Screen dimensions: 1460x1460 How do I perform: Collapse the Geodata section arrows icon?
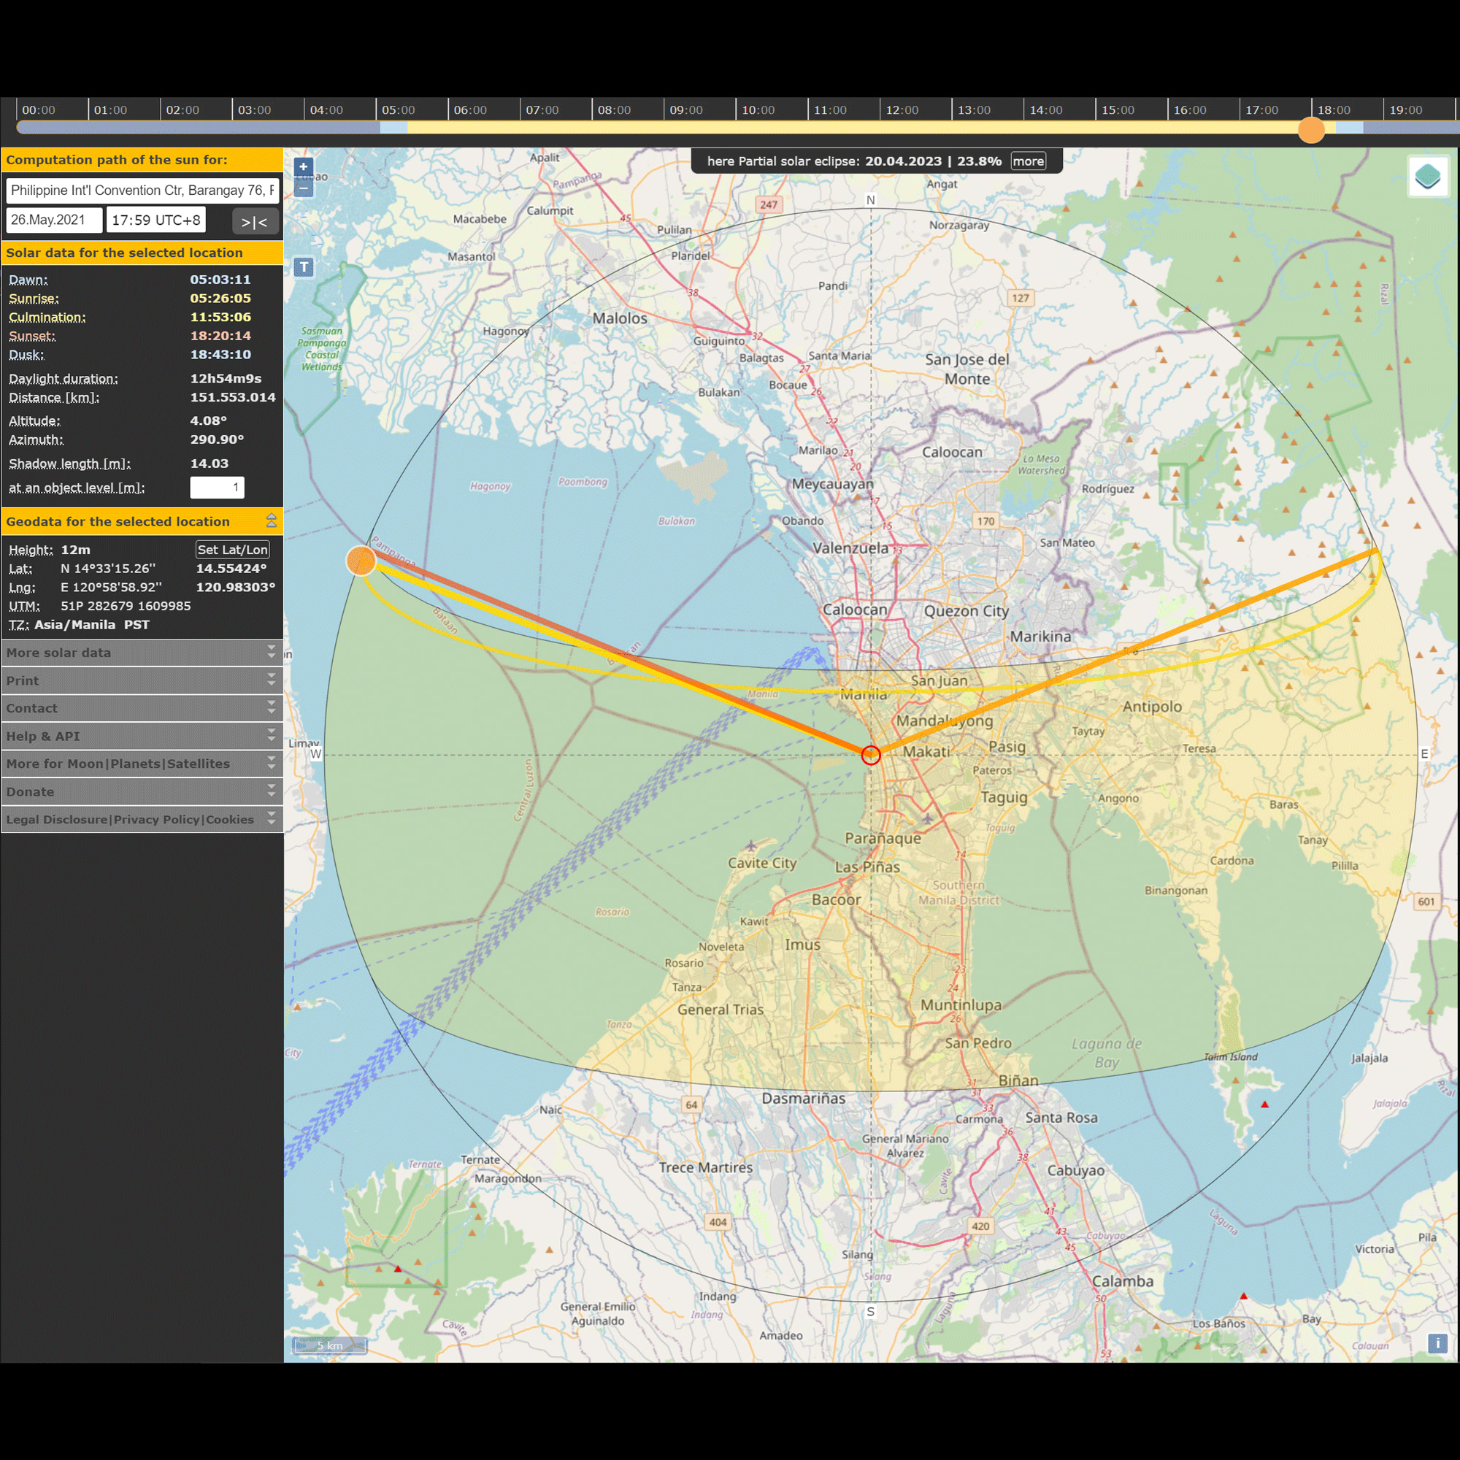pos(272,520)
